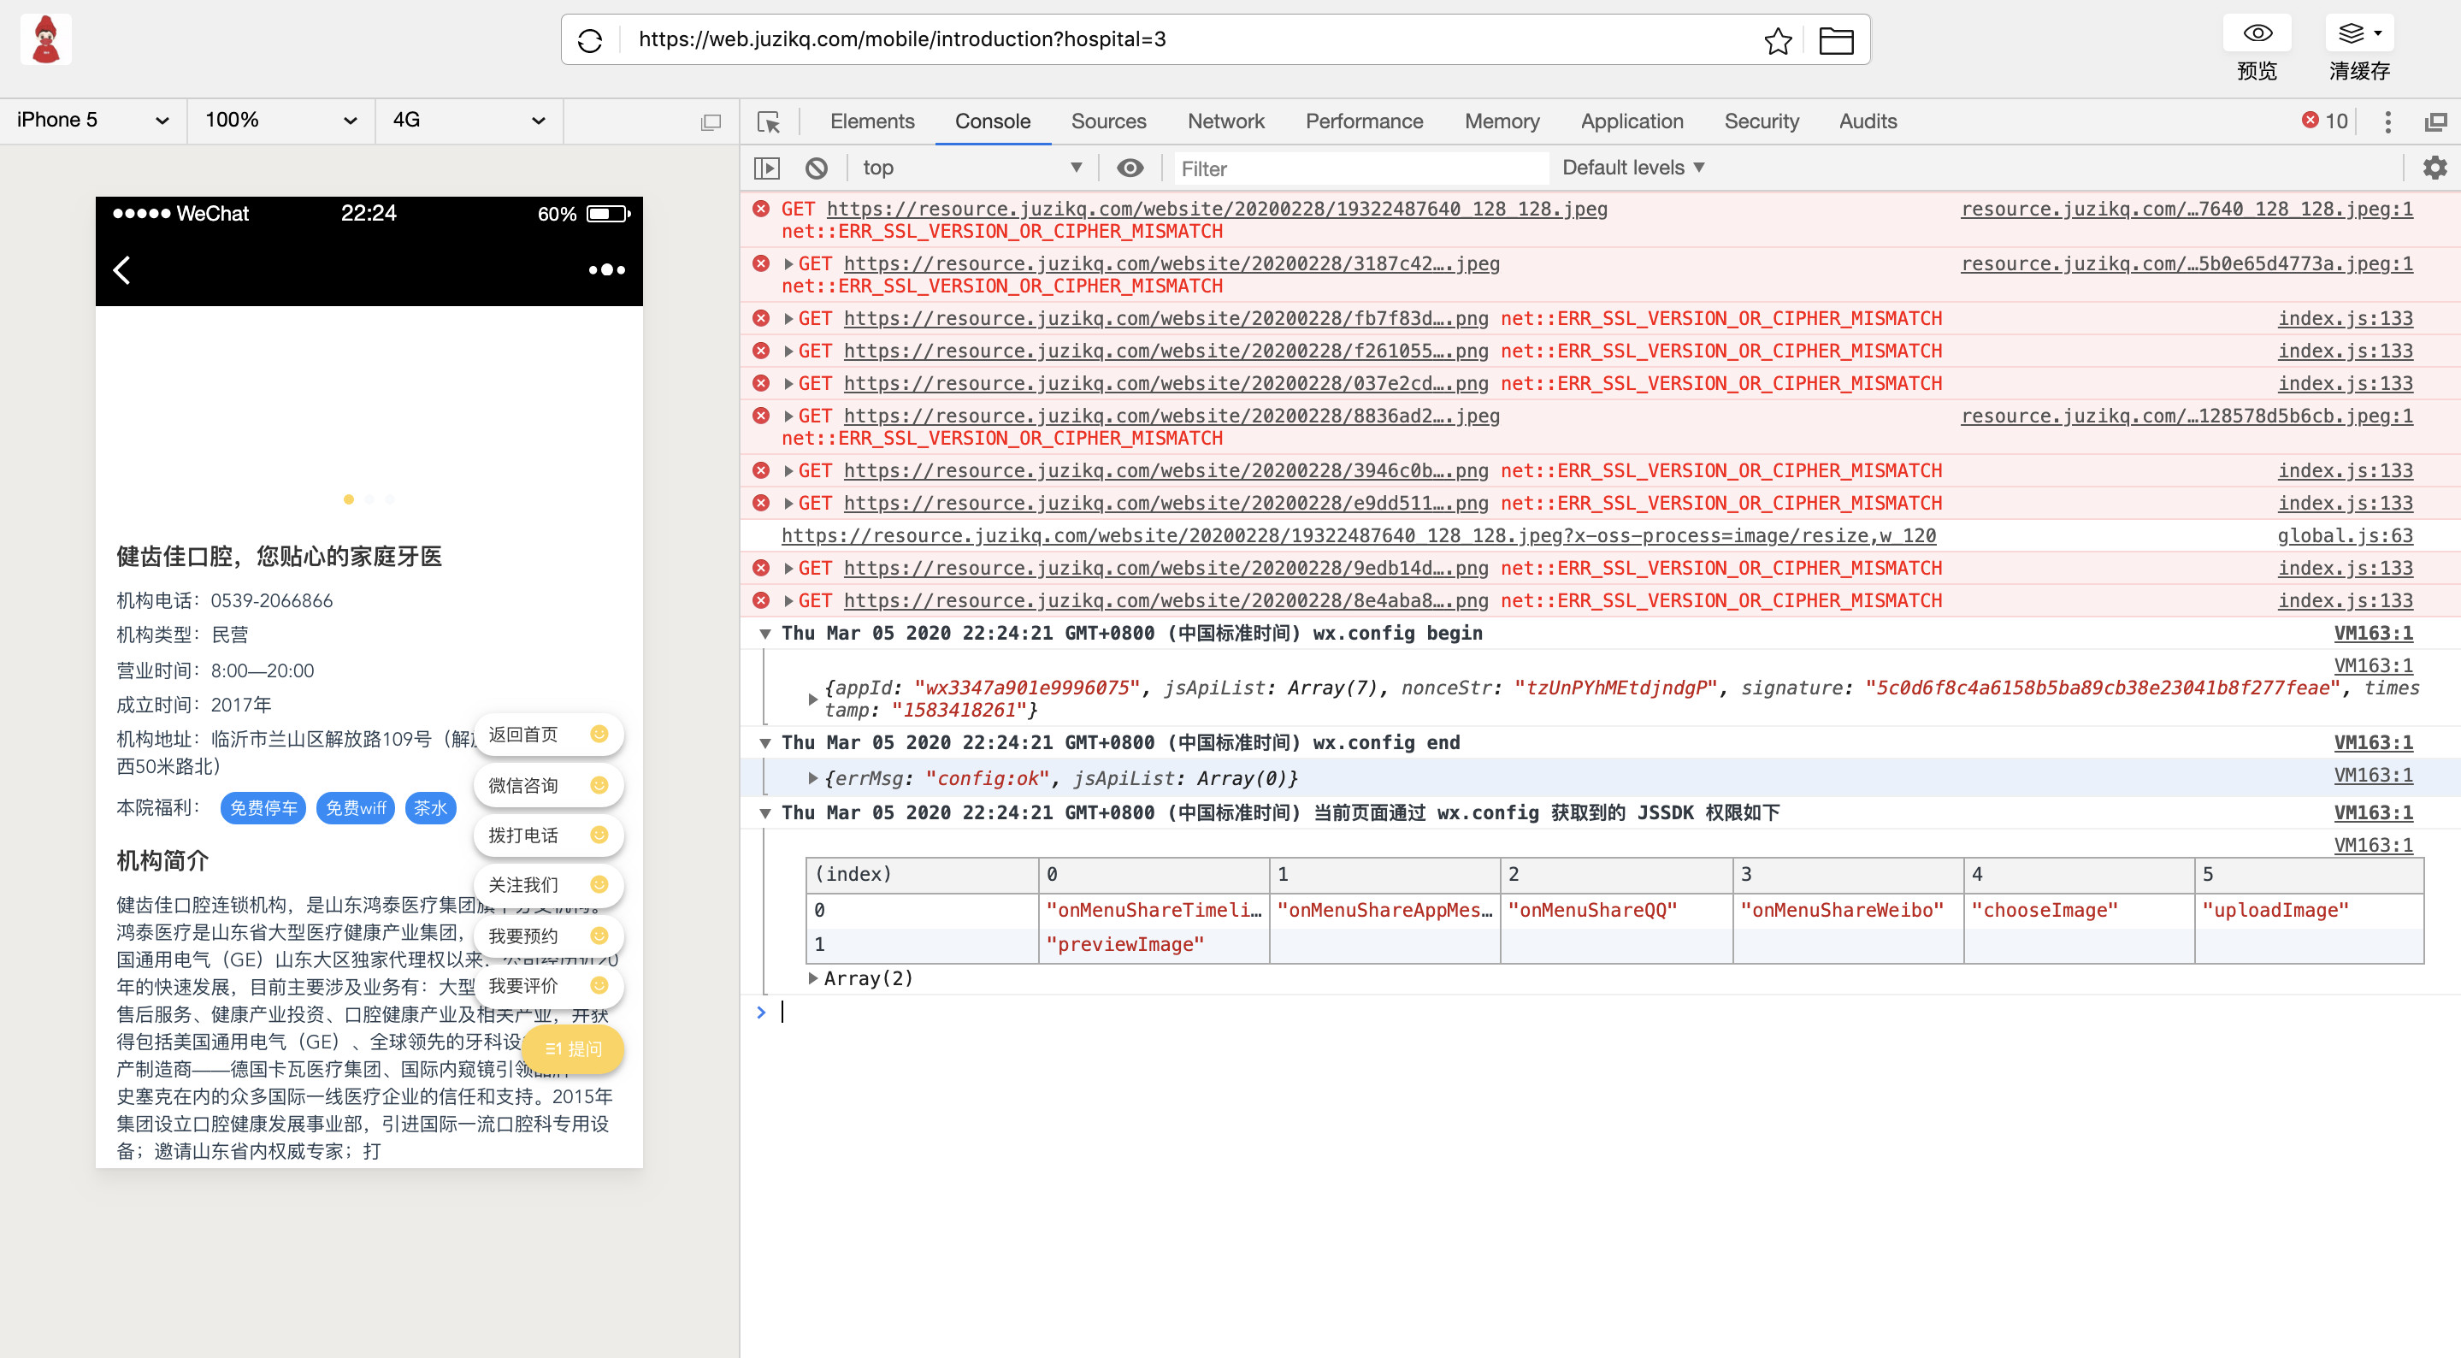This screenshot has height=1358, width=2461.
Task: Click the star bookmark icon
Action: tap(1777, 40)
